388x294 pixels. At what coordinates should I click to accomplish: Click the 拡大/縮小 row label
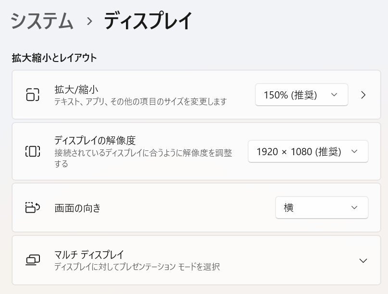point(76,89)
